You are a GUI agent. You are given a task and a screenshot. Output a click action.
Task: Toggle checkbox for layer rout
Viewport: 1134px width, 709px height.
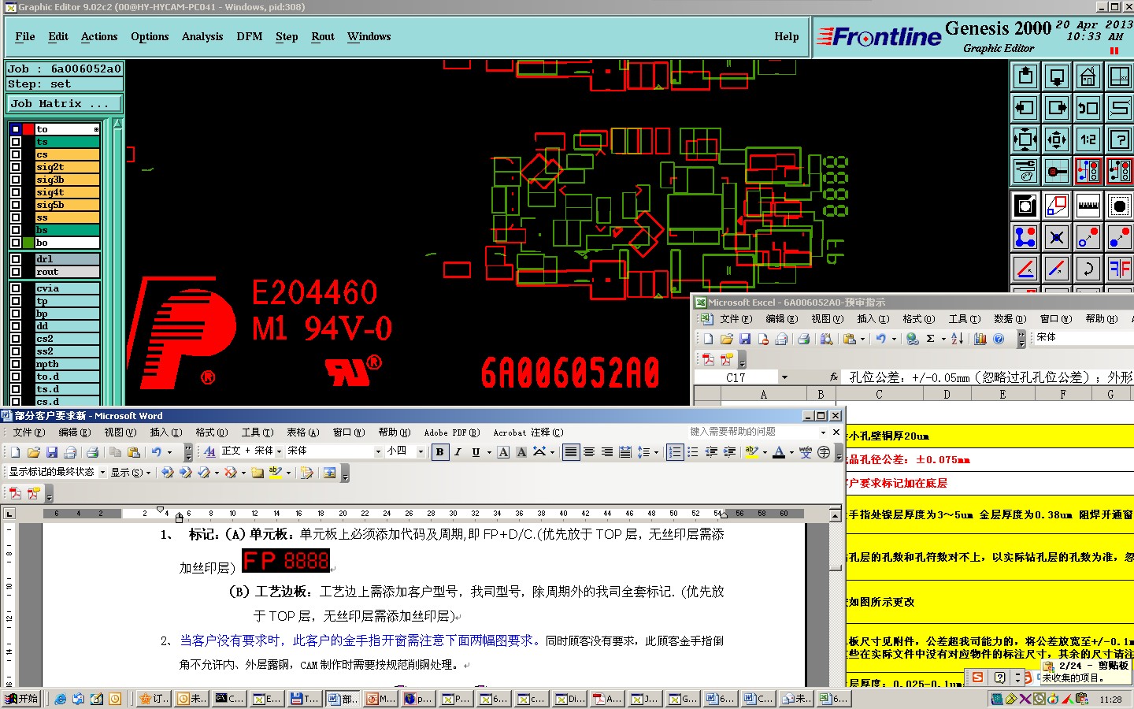pyautogui.click(x=16, y=272)
